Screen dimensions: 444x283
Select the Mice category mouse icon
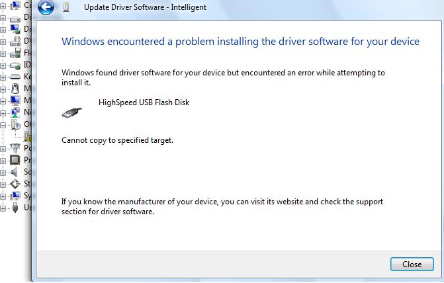click(x=16, y=89)
